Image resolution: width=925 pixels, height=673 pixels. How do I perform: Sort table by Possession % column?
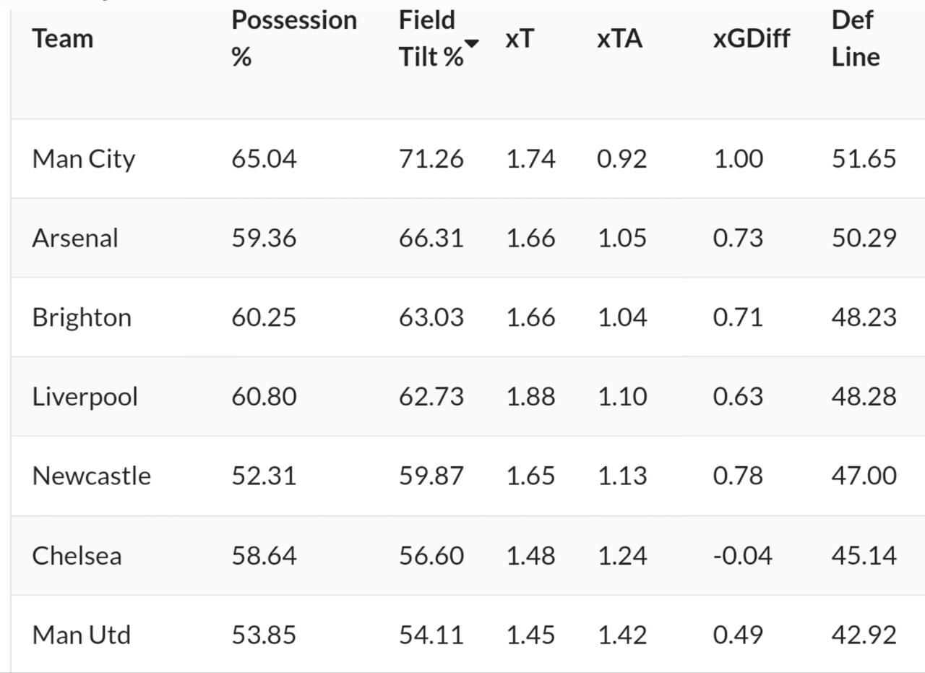pyautogui.click(x=293, y=38)
